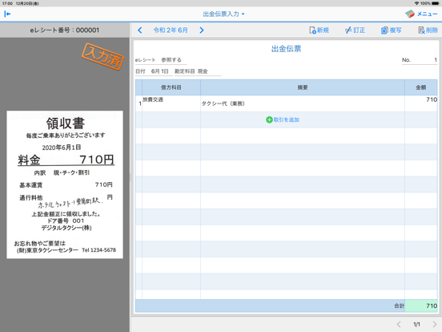Click the battery indicator in the status bar
The image size is (442, 332).
click(436, 3)
